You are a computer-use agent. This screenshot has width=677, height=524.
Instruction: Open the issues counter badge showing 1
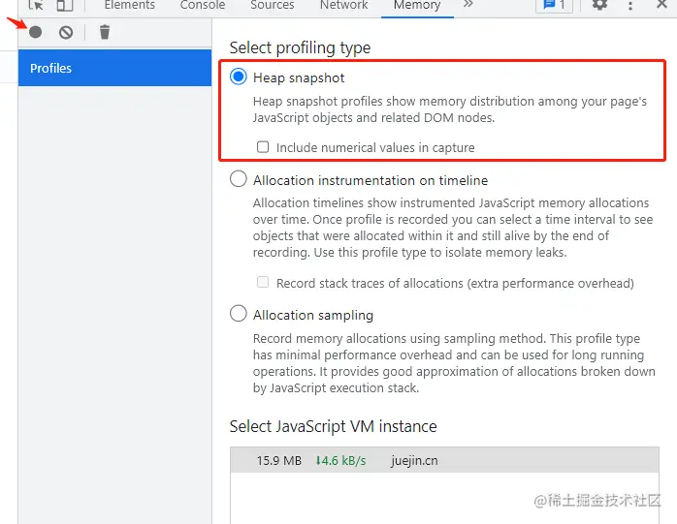(554, 5)
